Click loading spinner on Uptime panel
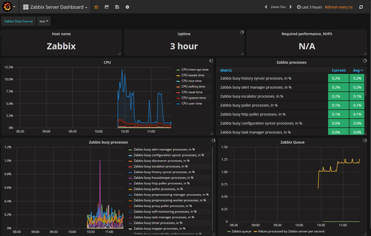The width and height of the screenshot is (371, 236). [x=242, y=32]
